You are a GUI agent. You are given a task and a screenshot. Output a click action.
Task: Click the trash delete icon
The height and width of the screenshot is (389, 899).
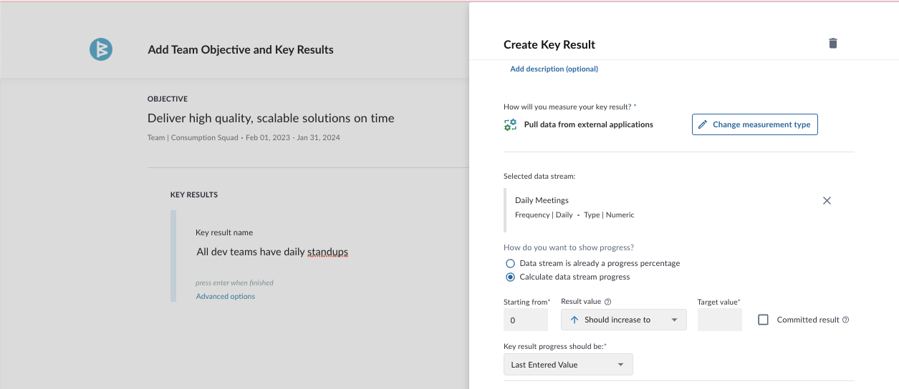[832, 44]
